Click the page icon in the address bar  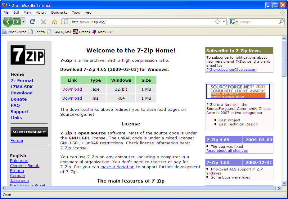(66, 22)
